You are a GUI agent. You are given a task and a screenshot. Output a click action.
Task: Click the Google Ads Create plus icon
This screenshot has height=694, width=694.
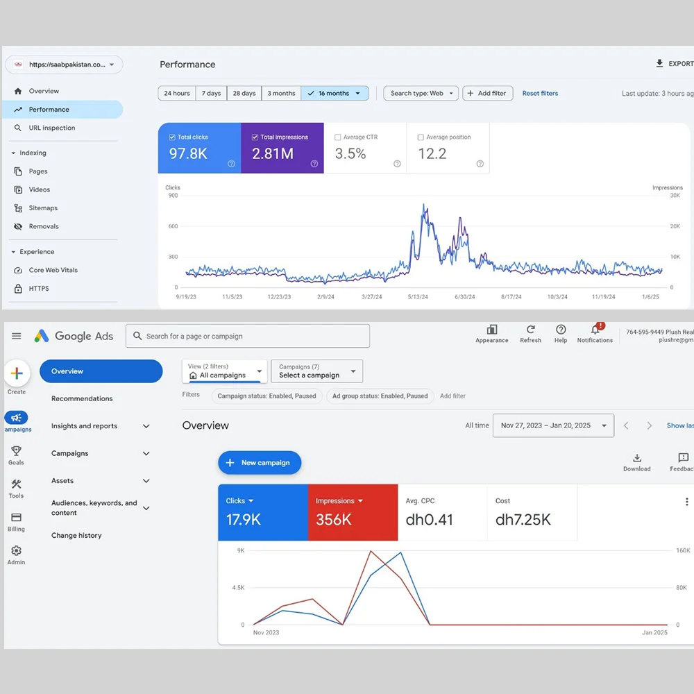pyautogui.click(x=17, y=373)
